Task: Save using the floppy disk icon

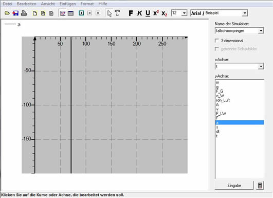Action: coord(15,13)
